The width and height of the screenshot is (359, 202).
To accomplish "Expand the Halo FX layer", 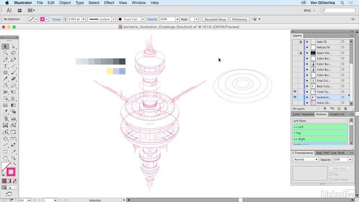I will pos(307,42).
